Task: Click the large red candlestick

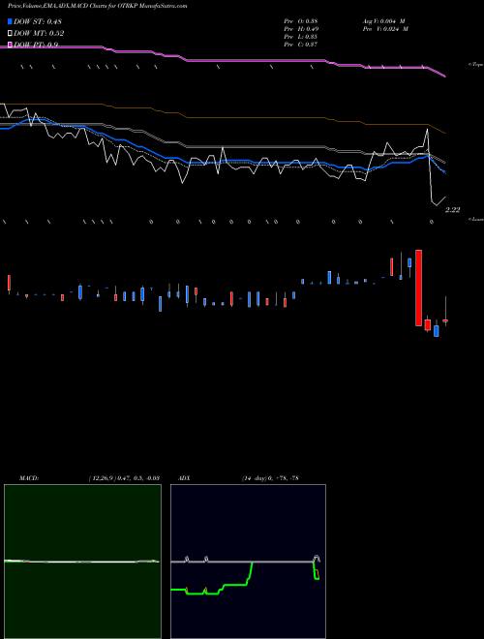Action: (x=418, y=288)
